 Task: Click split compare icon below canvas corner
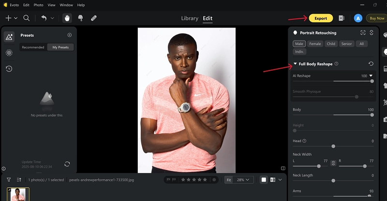(283, 168)
